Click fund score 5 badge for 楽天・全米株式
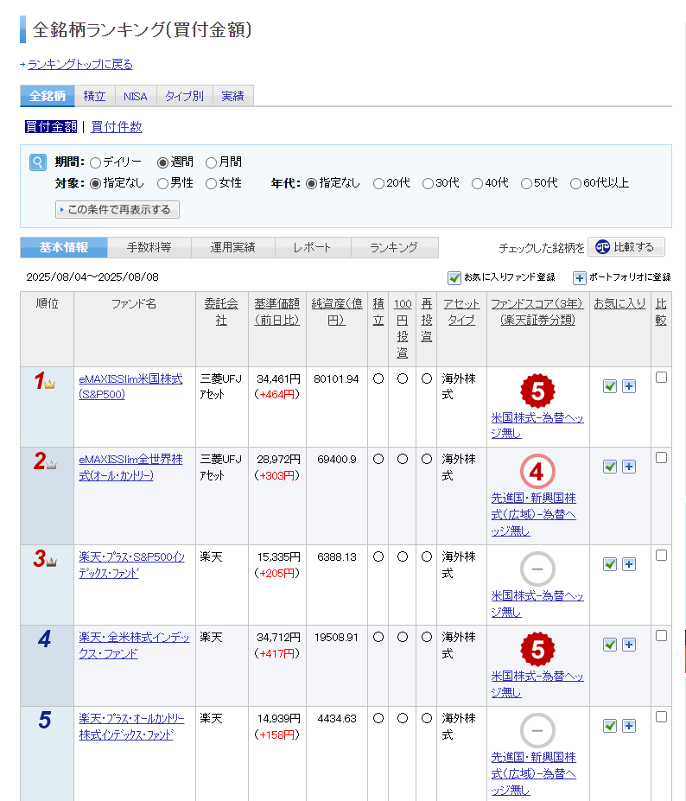 point(537,649)
